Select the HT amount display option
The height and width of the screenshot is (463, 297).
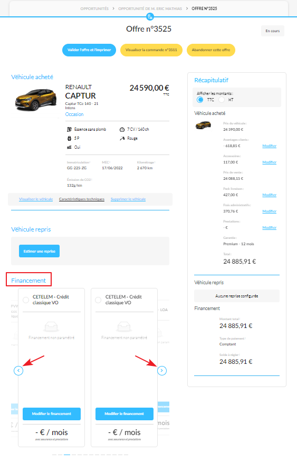click(222, 100)
